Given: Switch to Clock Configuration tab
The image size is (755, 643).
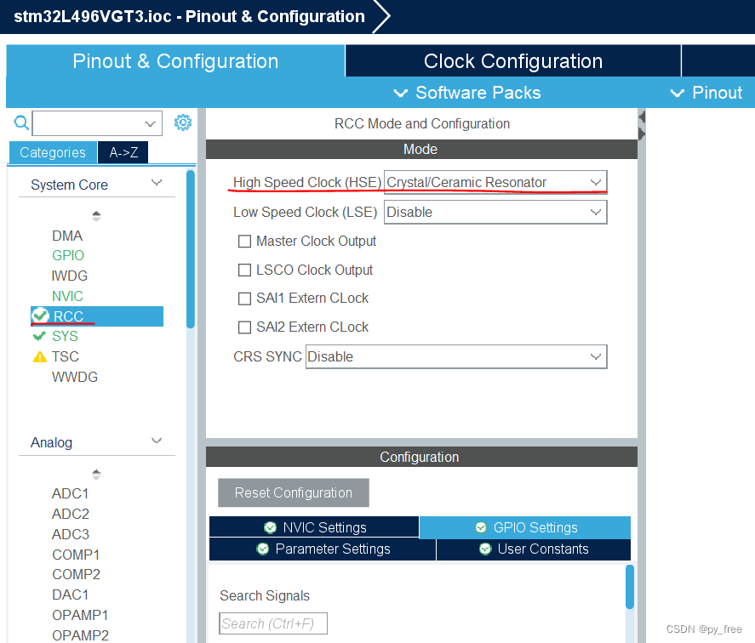Looking at the screenshot, I should tap(513, 61).
